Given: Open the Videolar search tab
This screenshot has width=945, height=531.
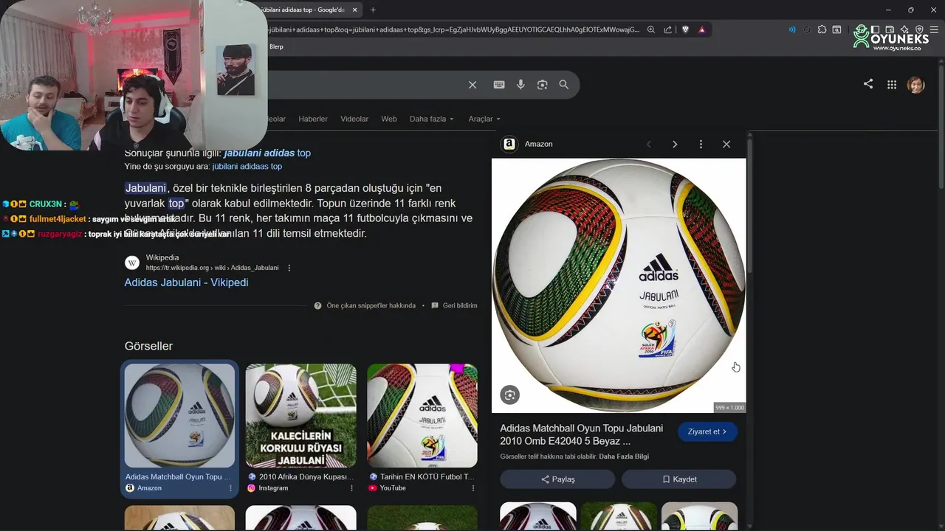Looking at the screenshot, I should 354,119.
